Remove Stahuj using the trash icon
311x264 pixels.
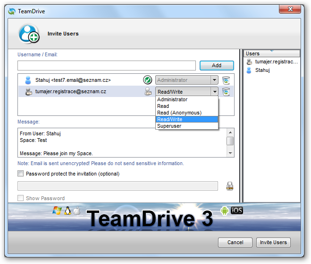tap(226, 80)
